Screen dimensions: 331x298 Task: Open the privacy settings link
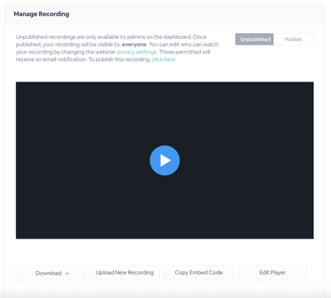137,52
